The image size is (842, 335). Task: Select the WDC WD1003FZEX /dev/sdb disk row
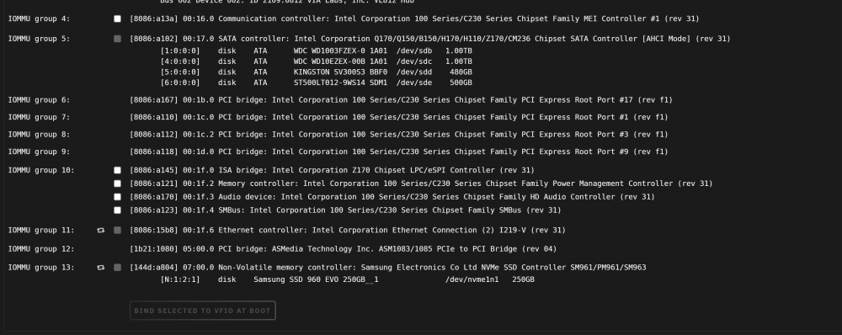click(317, 51)
